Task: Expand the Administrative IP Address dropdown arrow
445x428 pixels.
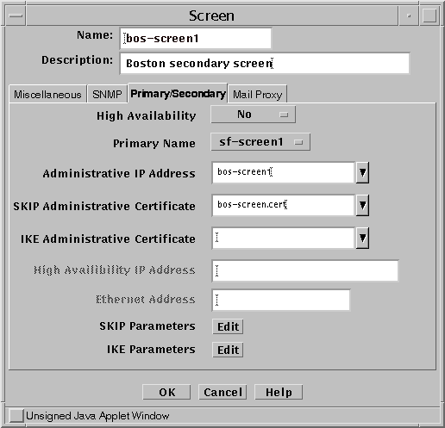Action: point(362,172)
